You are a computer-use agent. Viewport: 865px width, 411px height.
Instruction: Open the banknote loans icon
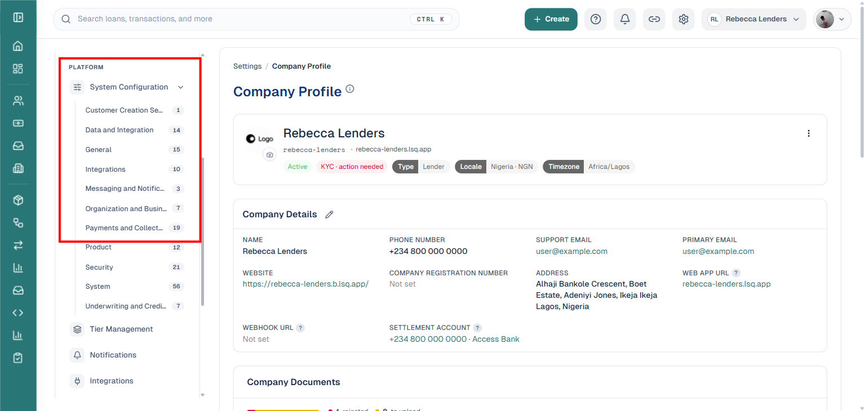18,123
